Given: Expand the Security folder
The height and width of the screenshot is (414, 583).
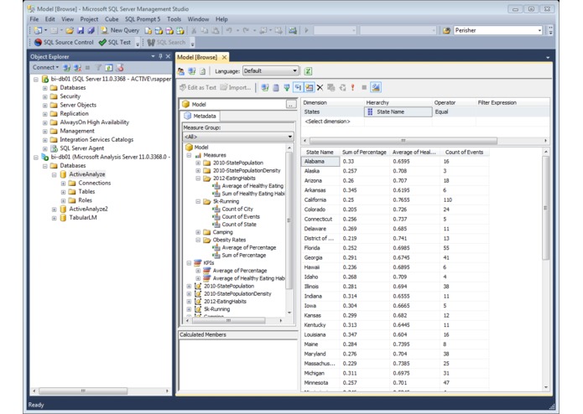Looking at the screenshot, I should click(44, 96).
